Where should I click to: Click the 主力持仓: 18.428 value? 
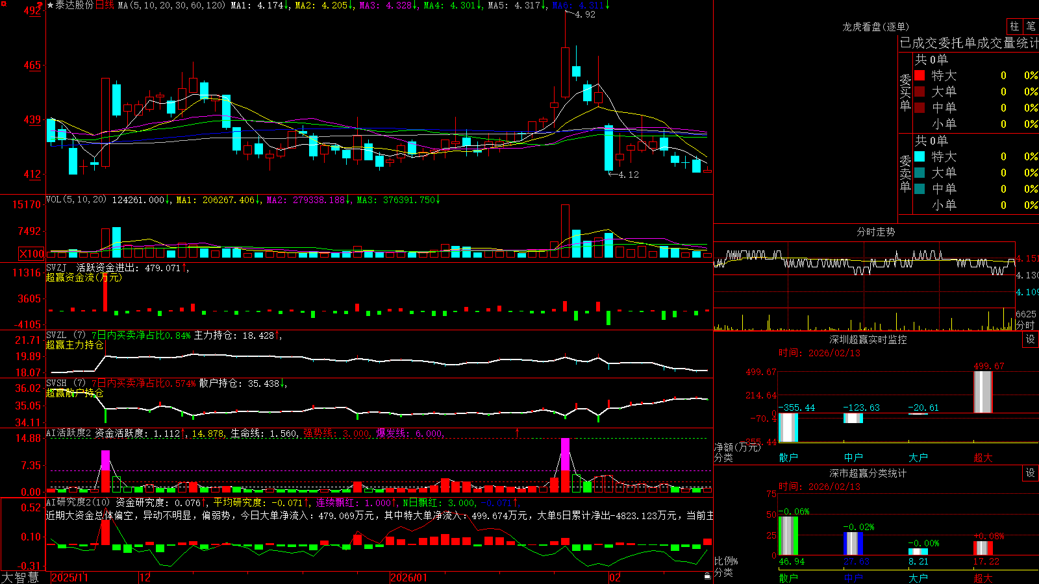tap(234, 335)
